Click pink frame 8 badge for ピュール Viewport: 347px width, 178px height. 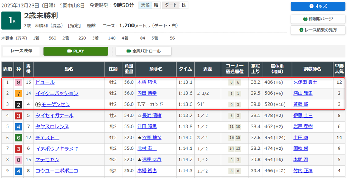pyautogui.click(x=19, y=82)
